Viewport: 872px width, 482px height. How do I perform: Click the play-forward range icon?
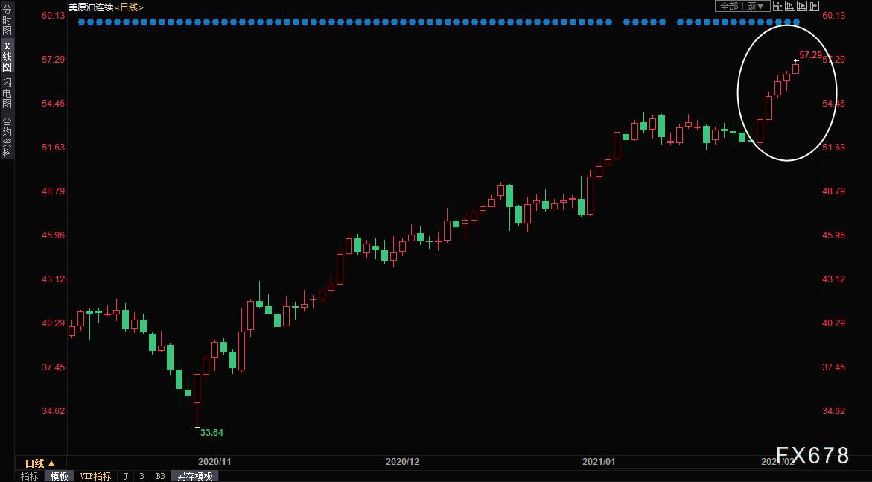pyautogui.click(x=802, y=6)
